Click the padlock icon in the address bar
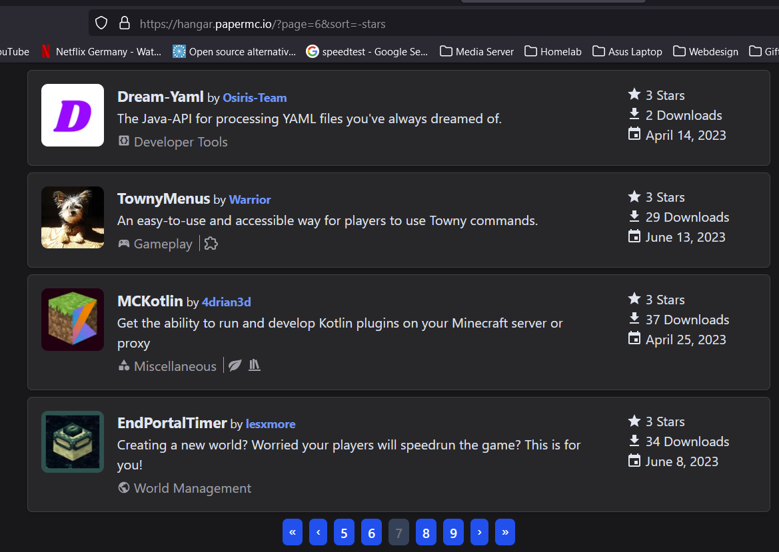779x552 pixels. point(125,22)
